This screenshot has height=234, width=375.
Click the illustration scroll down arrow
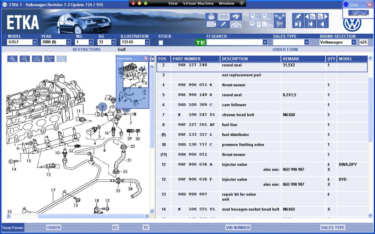point(152,211)
